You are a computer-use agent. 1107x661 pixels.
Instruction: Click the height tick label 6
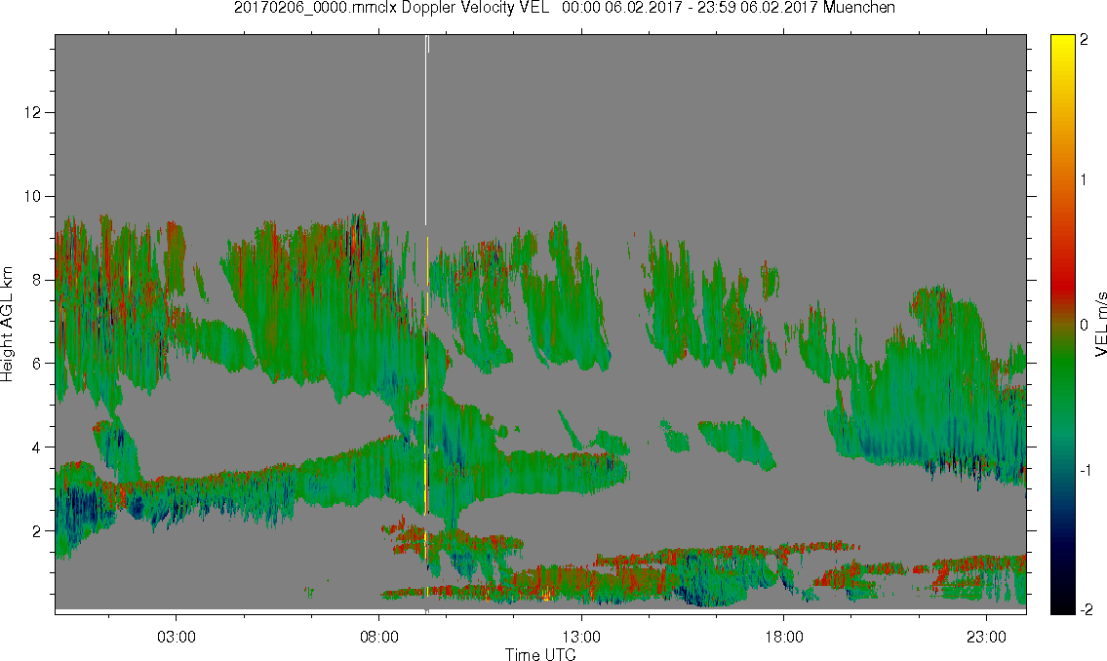click(37, 364)
